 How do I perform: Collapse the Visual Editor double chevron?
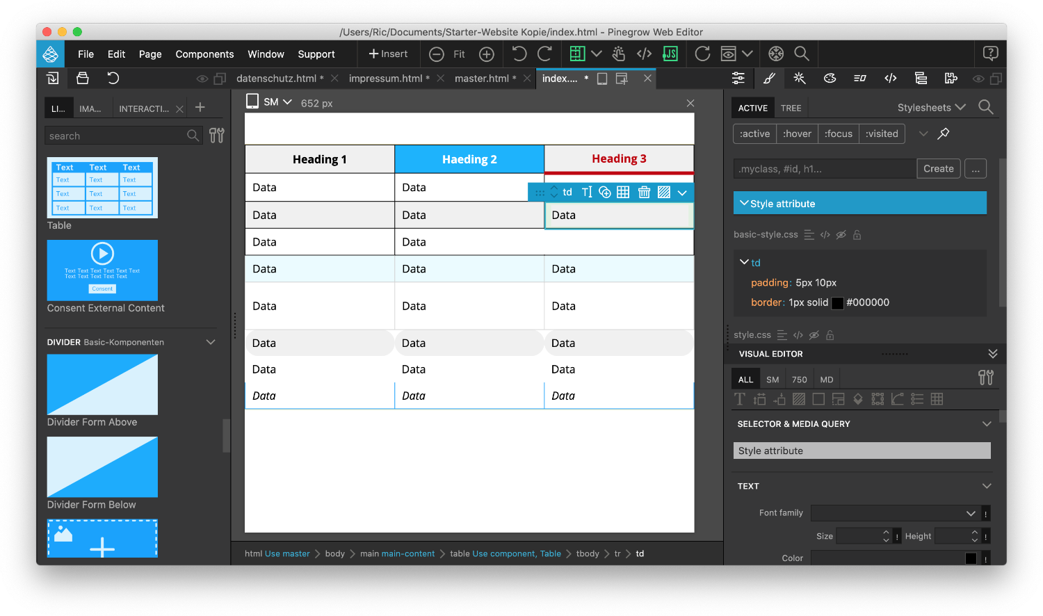coord(993,354)
